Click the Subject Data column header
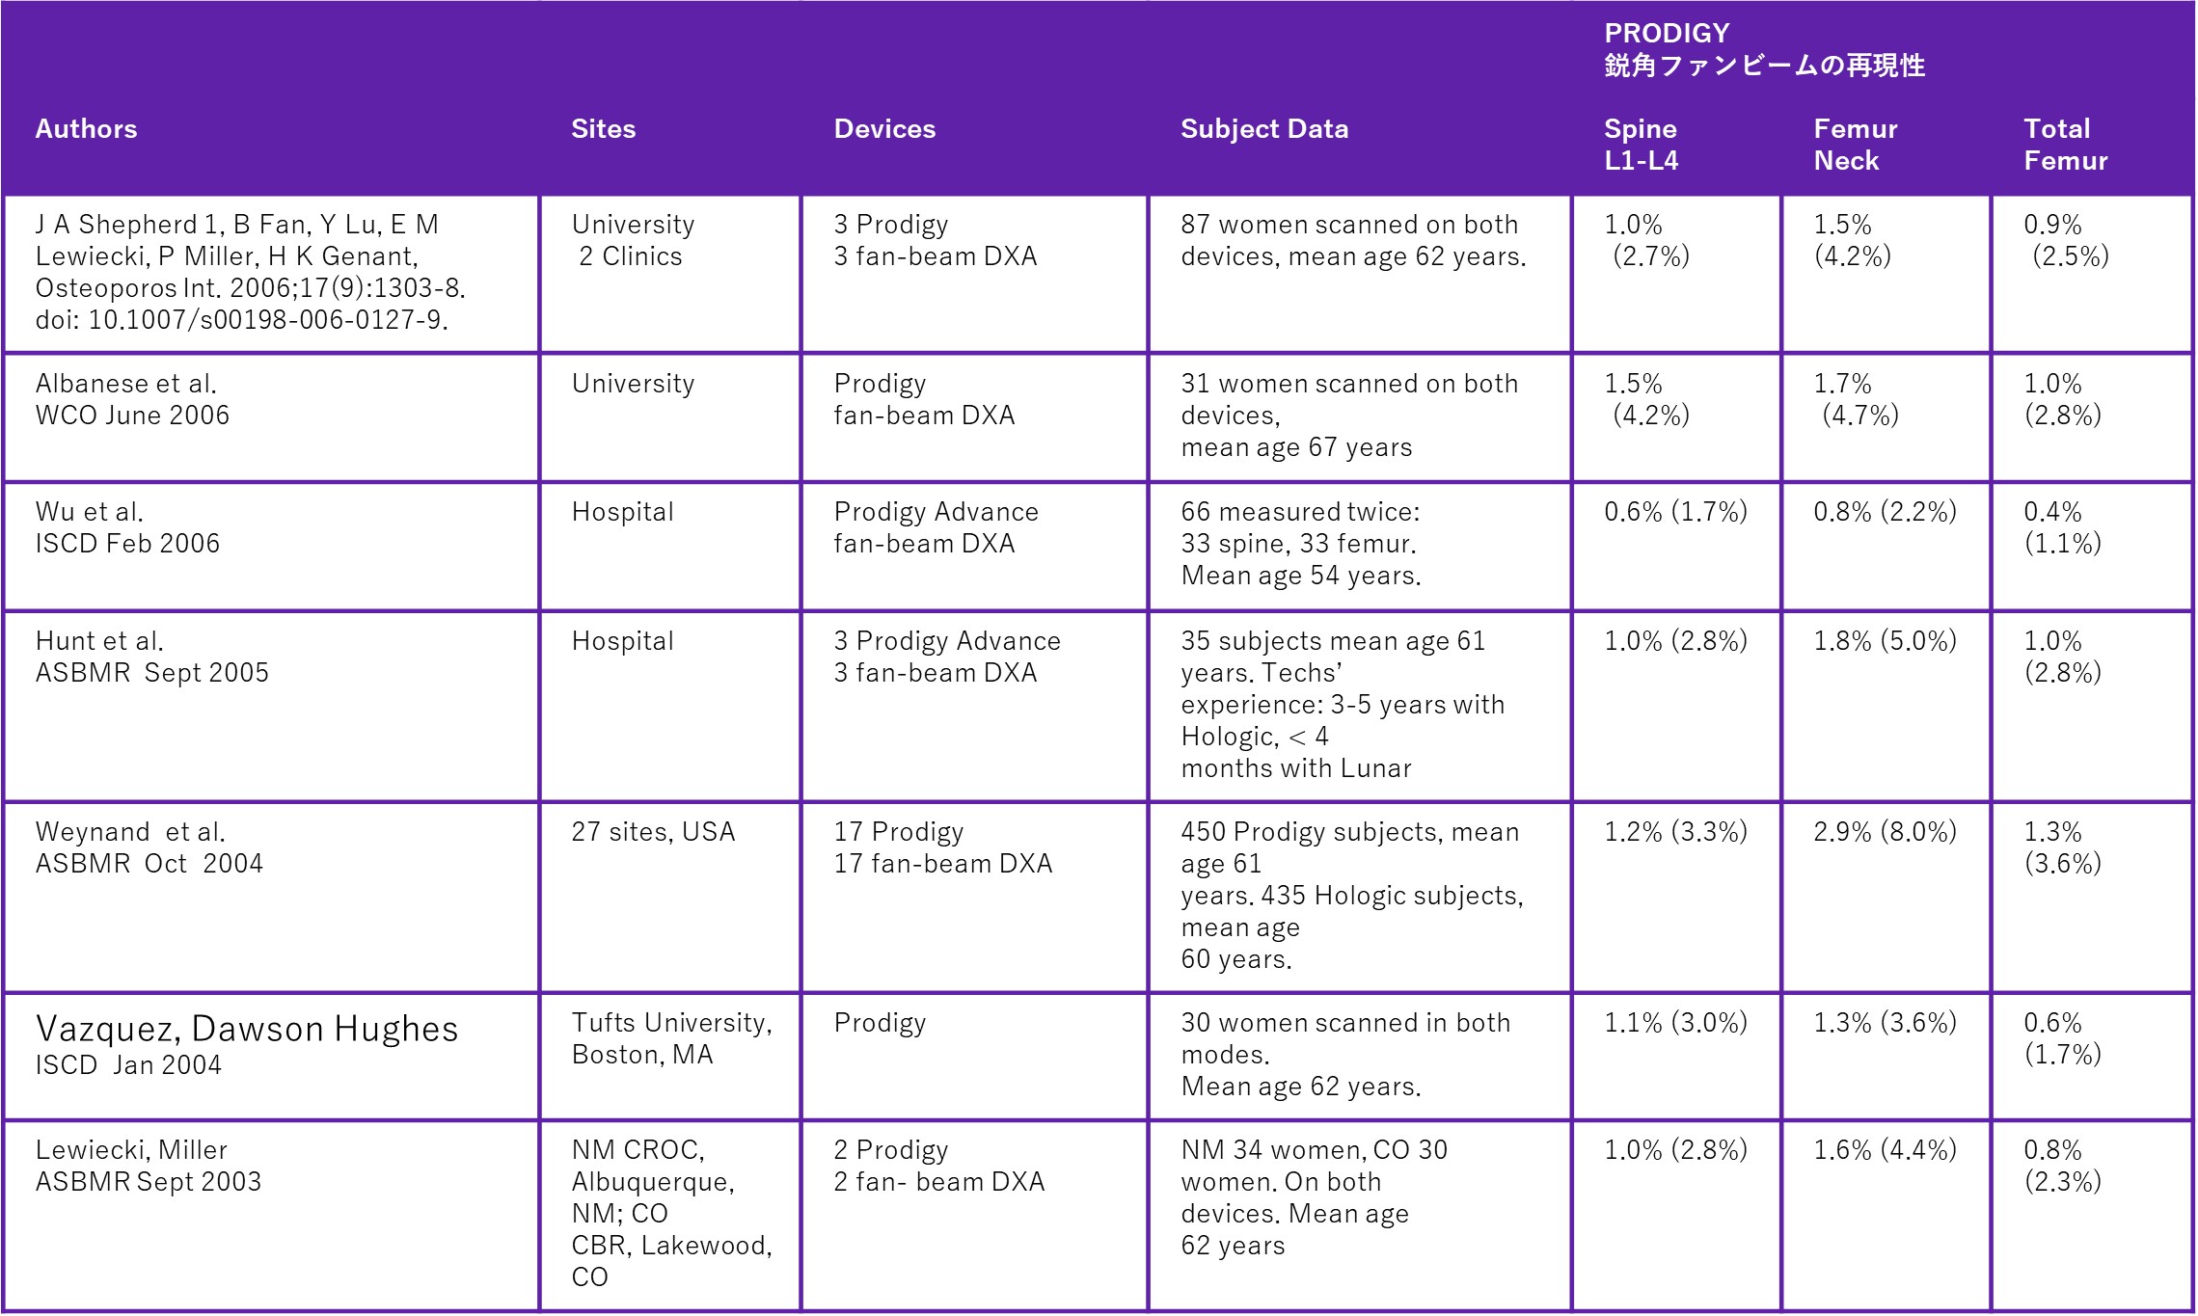The height and width of the screenshot is (1316, 2198). pyautogui.click(x=1263, y=129)
